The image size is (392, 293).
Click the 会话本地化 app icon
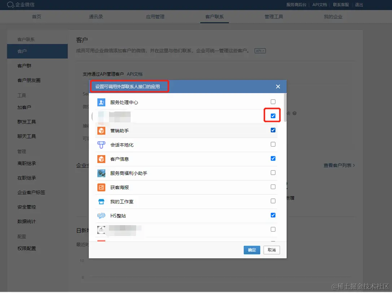point(101,145)
